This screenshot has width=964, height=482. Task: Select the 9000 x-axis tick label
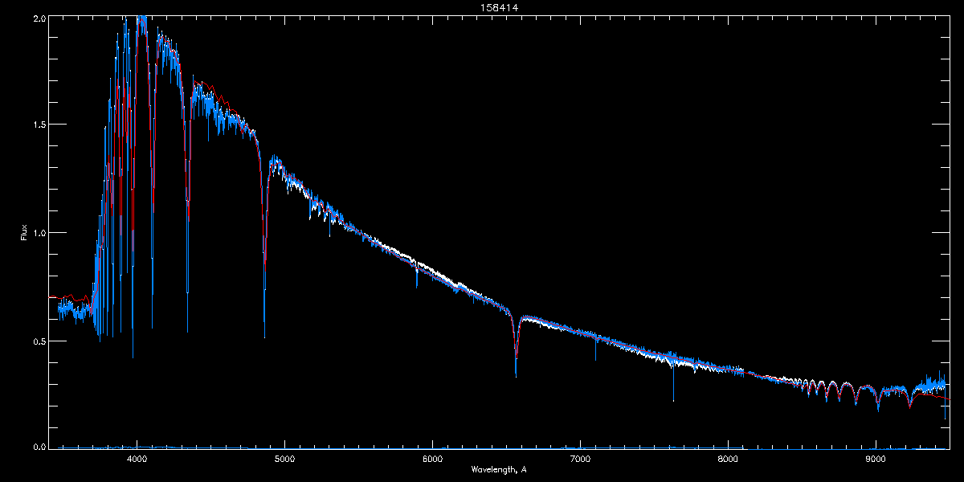click(x=876, y=459)
